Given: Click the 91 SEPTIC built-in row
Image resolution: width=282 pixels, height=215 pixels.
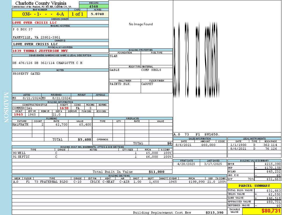Looking at the screenshot, I should click(x=92, y=157).
